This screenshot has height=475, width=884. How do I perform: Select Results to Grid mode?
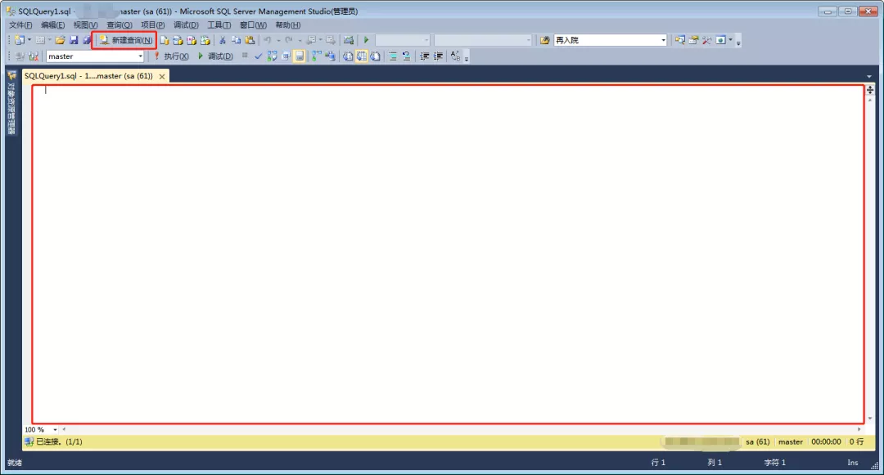pyautogui.click(x=362, y=56)
